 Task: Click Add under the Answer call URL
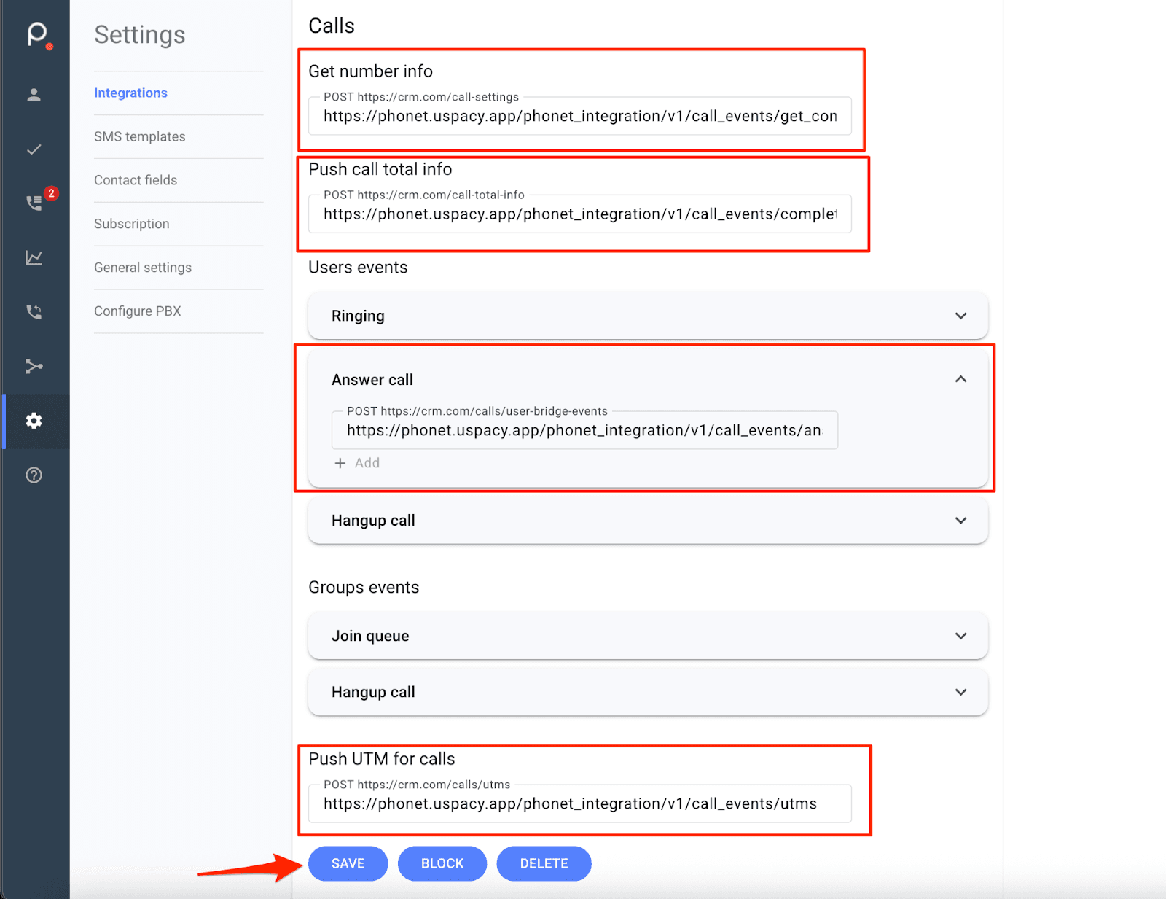point(357,463)
